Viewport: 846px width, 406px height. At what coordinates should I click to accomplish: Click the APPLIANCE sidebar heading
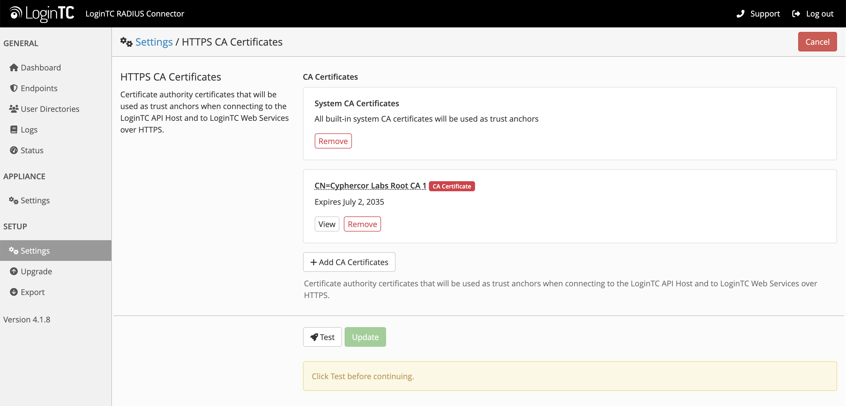pos(24,177)
